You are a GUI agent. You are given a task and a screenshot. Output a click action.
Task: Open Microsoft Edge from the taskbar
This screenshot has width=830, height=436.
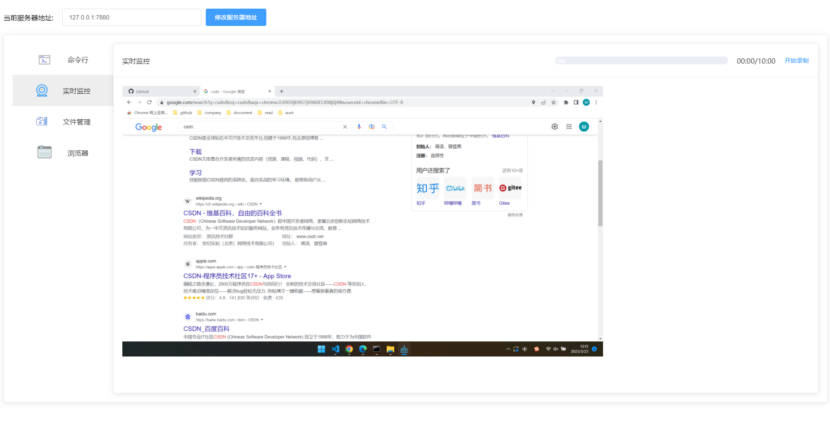coord(363,349)
